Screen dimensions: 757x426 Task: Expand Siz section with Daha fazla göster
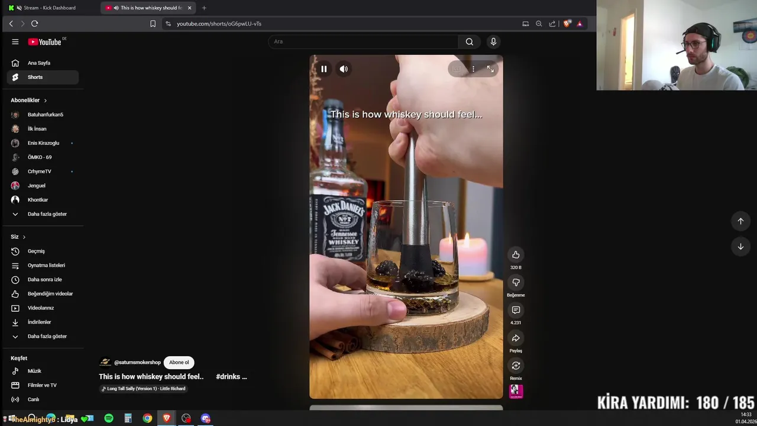coord(43,337)
